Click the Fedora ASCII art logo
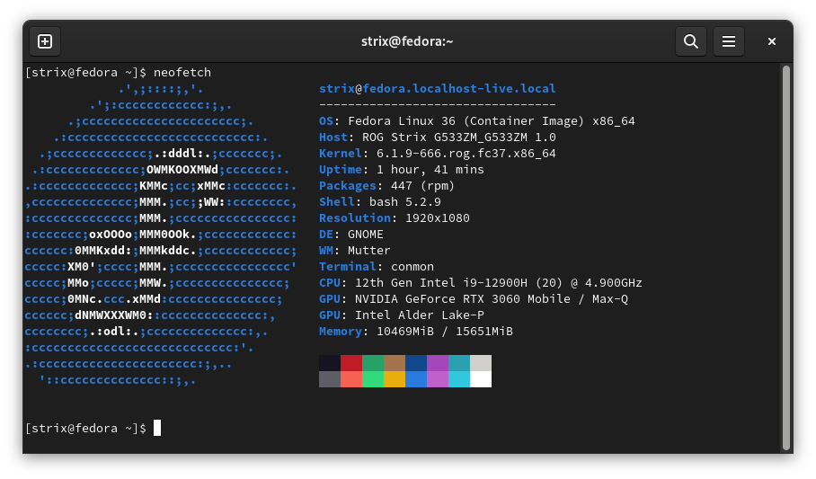Viewport: 816px width, 479px height. pyautogui.click(x=161, y=235)
